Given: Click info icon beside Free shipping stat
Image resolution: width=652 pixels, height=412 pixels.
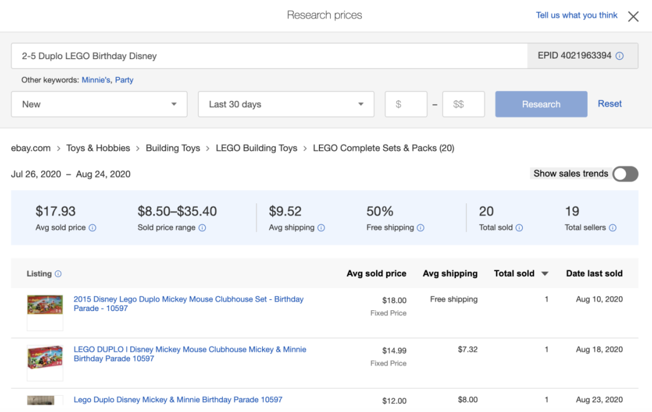Looking at the screenshot, I should pos(421,228).
